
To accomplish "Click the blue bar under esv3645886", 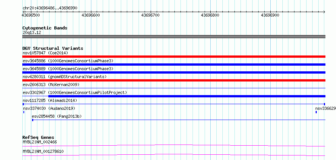I will click(174, 65).
